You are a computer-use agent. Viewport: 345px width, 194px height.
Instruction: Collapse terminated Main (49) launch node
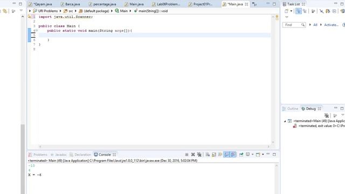pyautogui.click(x=285, y=121)
